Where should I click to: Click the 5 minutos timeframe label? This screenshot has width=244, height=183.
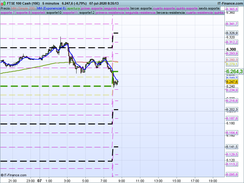point(51,3)
